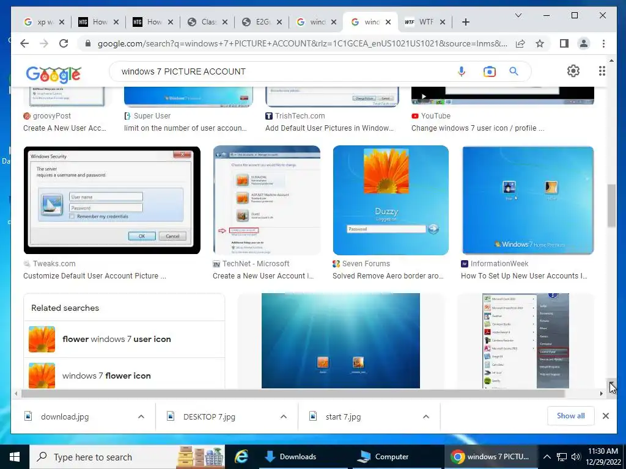The image size is (626, 469).
Task: Reload the current page
Action: 64,43
